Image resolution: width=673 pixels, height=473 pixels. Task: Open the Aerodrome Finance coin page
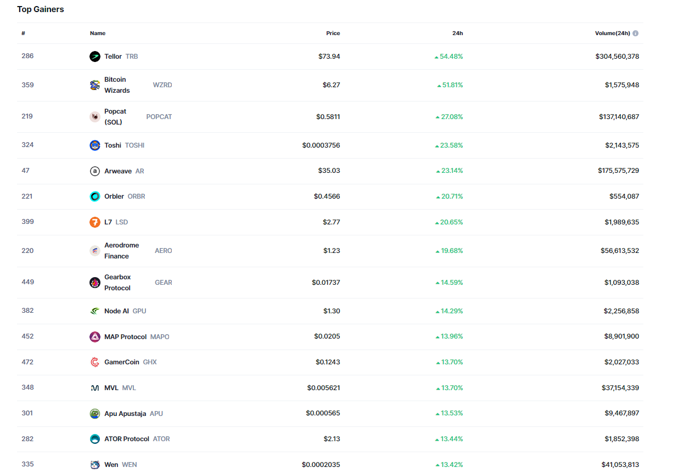click(x=121, y=251)
